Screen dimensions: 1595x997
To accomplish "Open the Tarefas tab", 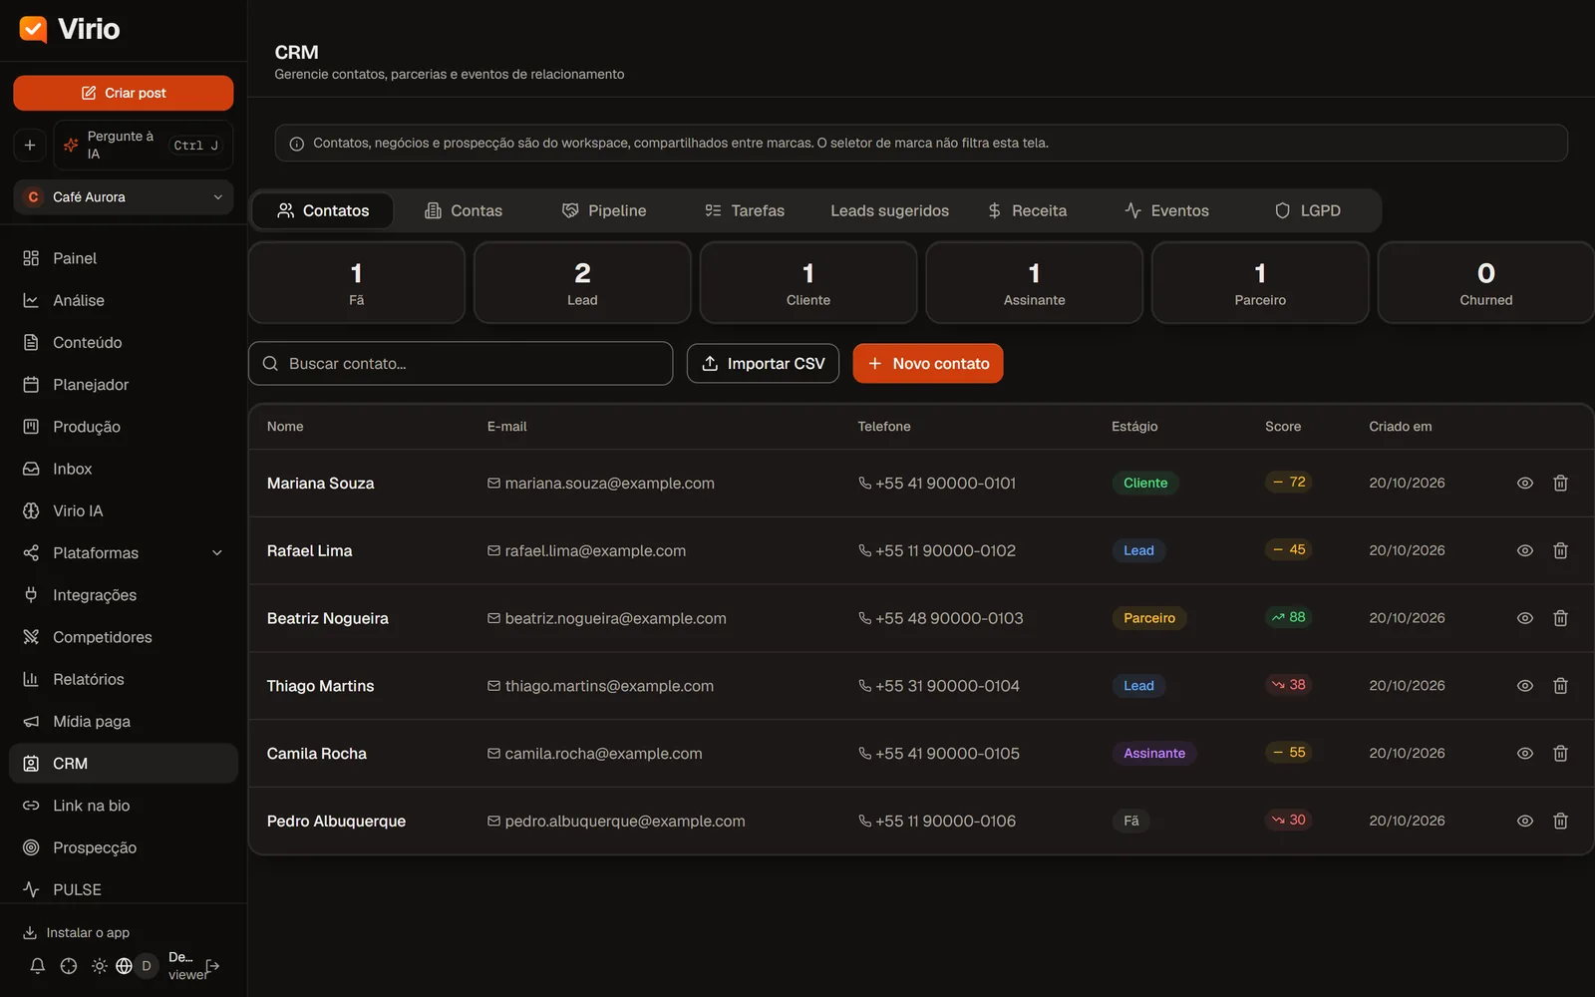I will click(745, 210).
